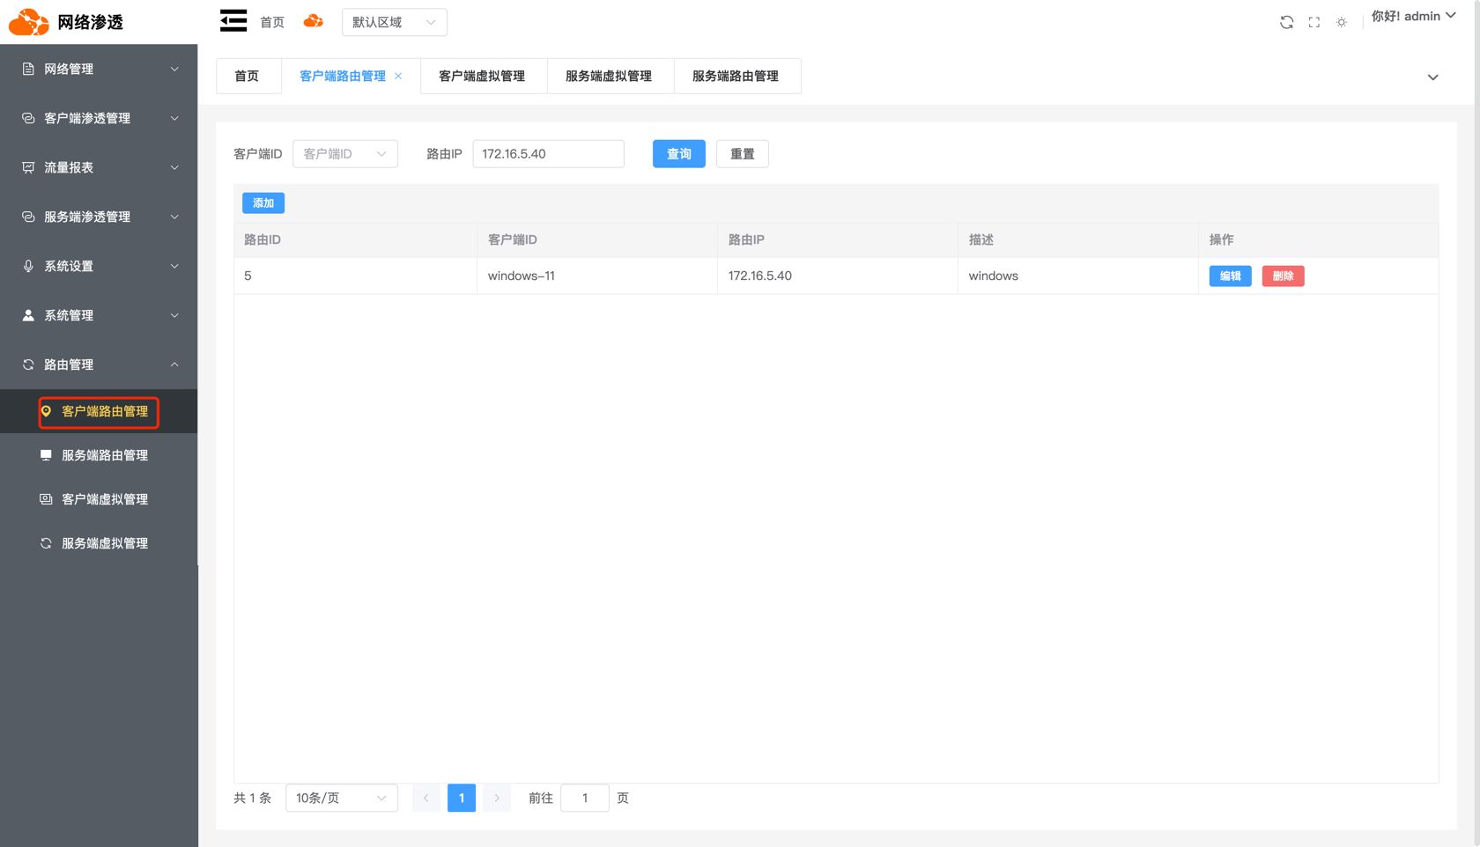
Task: Collapse the 路由管理 sidebar section
Action: 99,365
